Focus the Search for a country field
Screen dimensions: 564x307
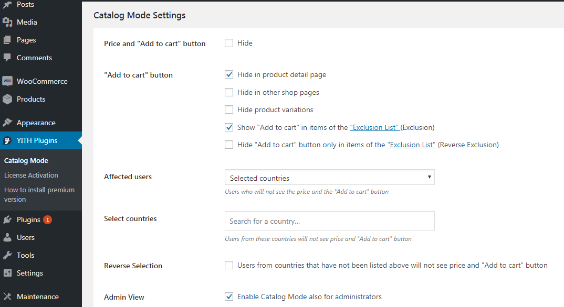click(x=329, y=221)
